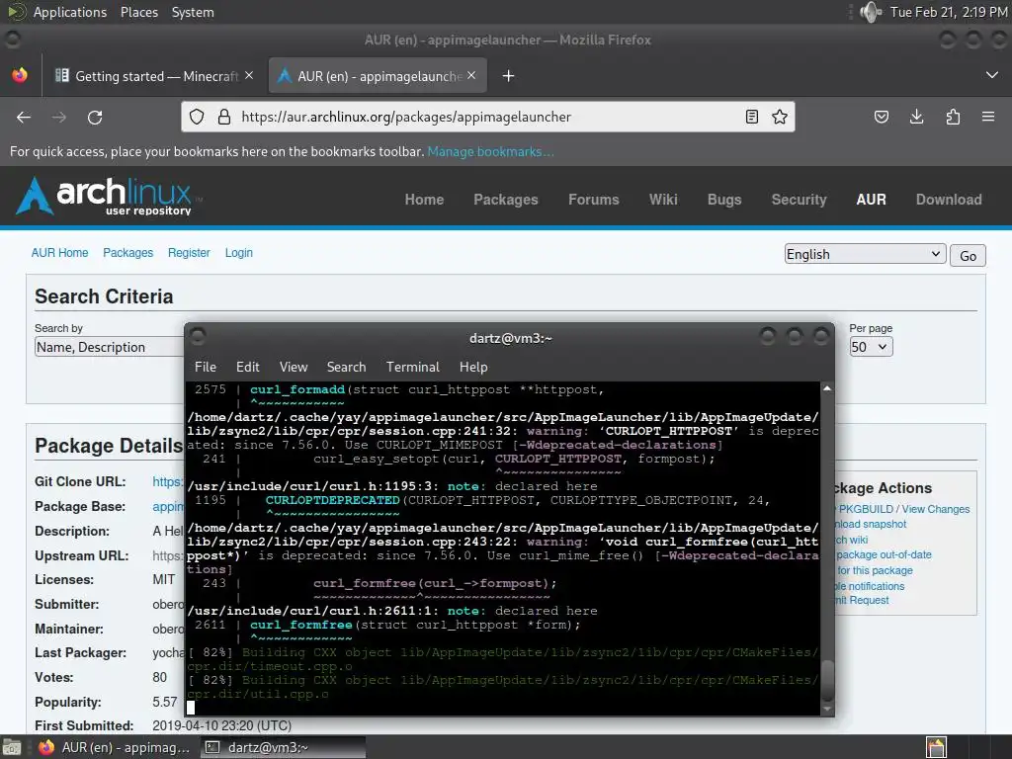The width and height of the screenshot is (1012, 759).
Task: Click the Go button beside language
Action: pos(968,256)
